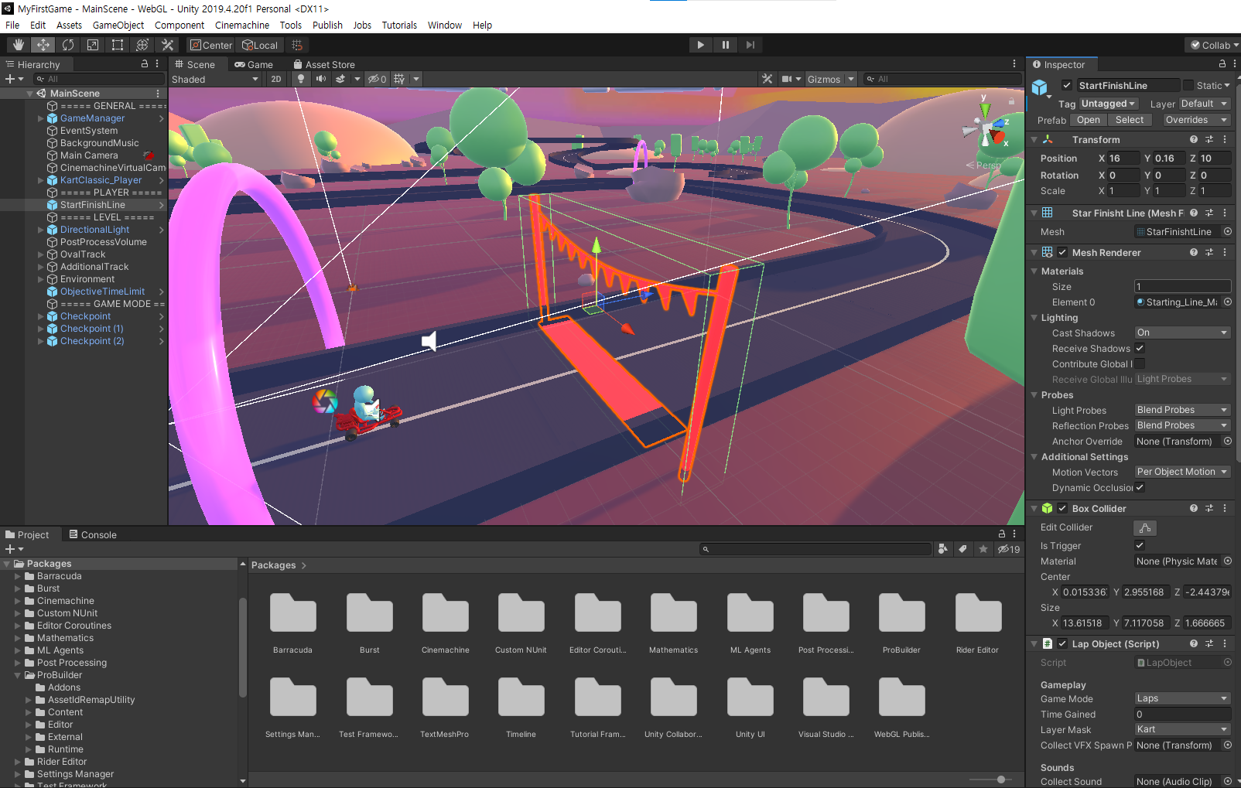Click prefab Select button

click(1130, 120)
